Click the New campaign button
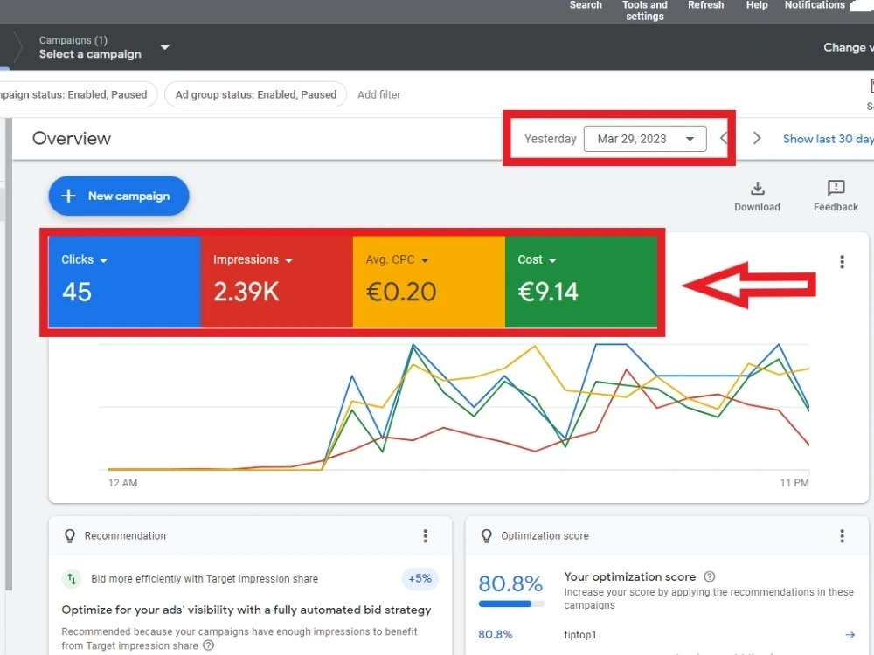The height and width of the screenshot is (655, 874). pyautogui.click(x=119, y=196)
